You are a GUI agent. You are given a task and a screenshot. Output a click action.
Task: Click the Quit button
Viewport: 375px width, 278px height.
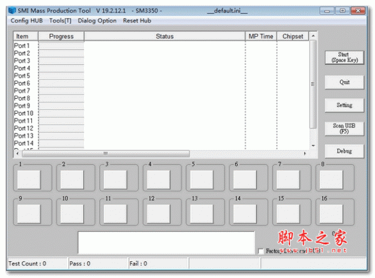[344, 82]
